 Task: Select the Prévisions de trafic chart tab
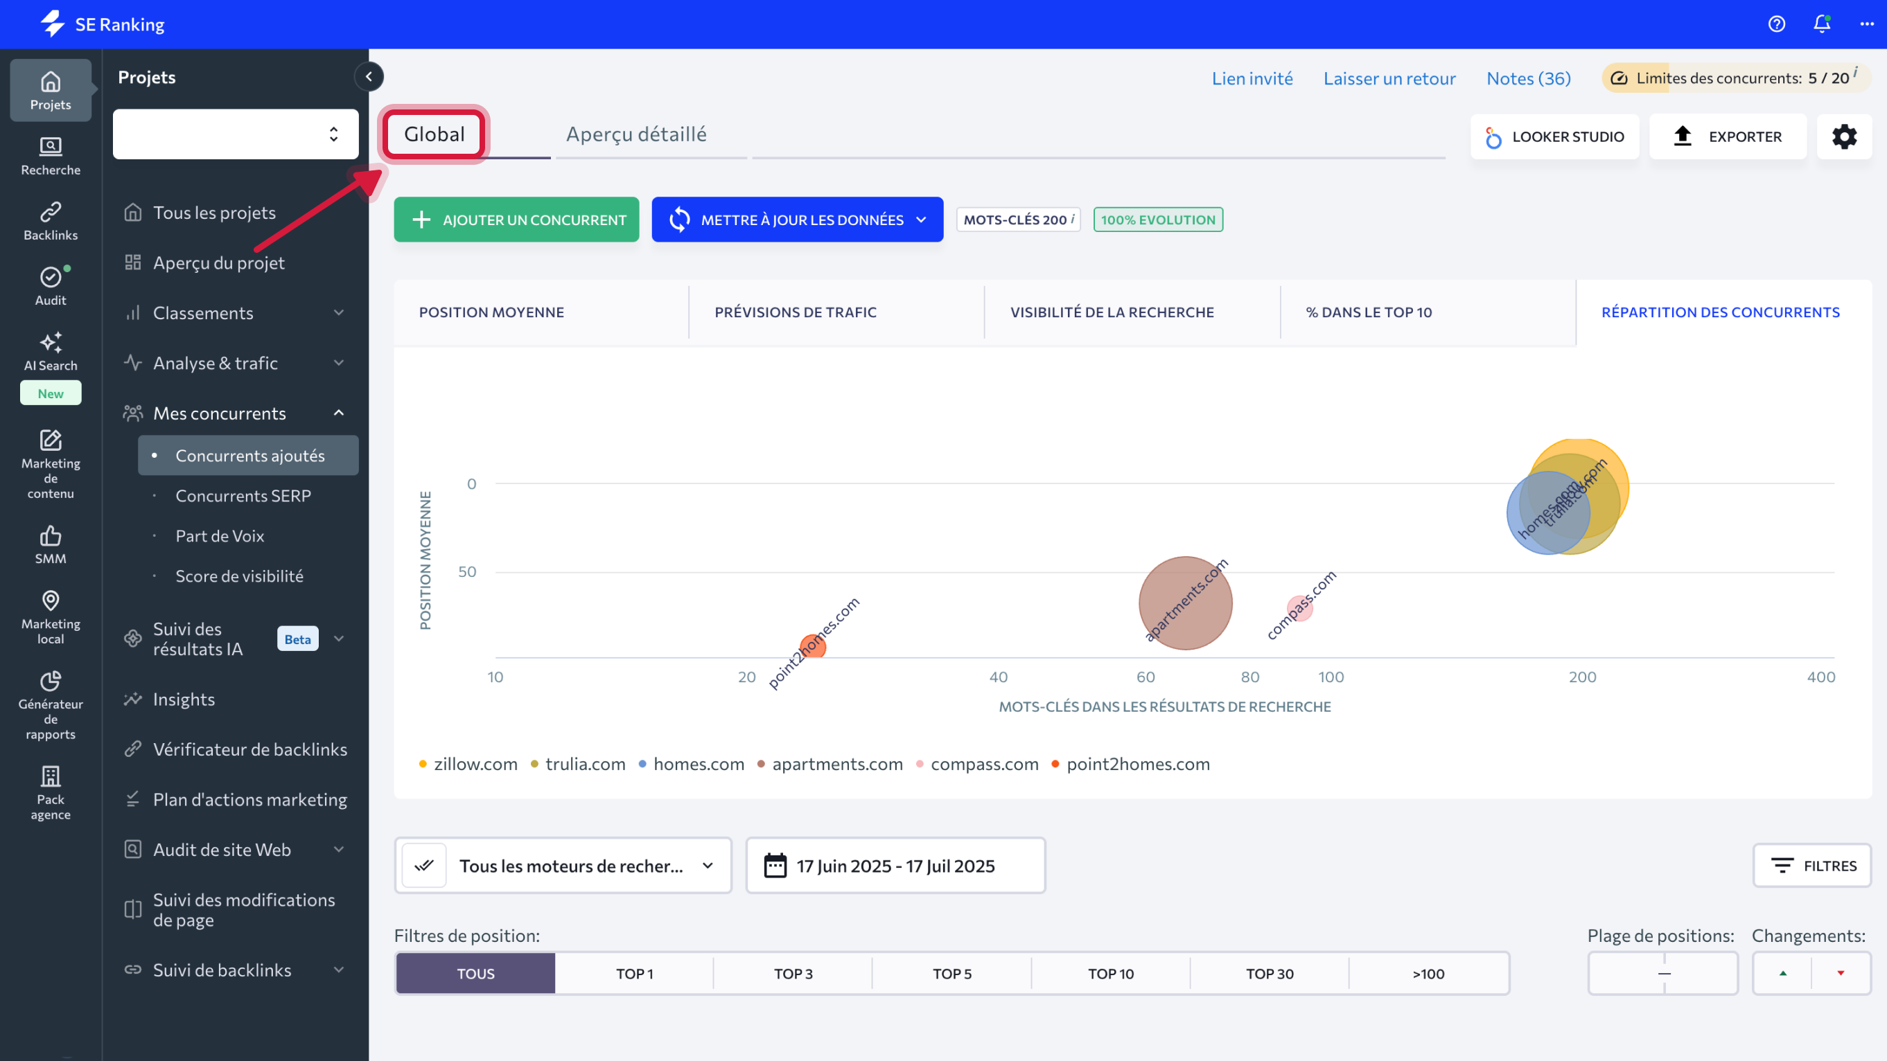click(837, 312)
